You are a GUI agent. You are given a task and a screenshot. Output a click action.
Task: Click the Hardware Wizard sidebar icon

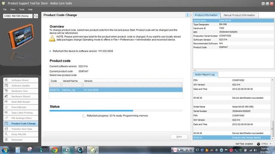tap(6, 96)
